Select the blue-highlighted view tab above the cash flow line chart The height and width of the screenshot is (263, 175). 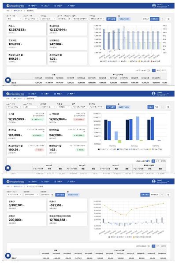[145, 195]
